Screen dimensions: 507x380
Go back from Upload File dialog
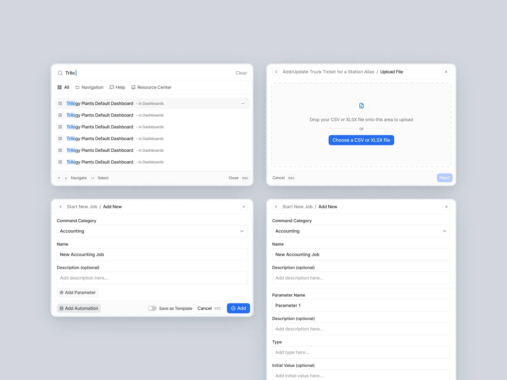coord(276,72)
